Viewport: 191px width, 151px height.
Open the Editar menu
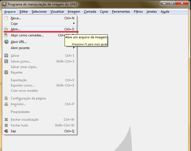click(24, 12)
